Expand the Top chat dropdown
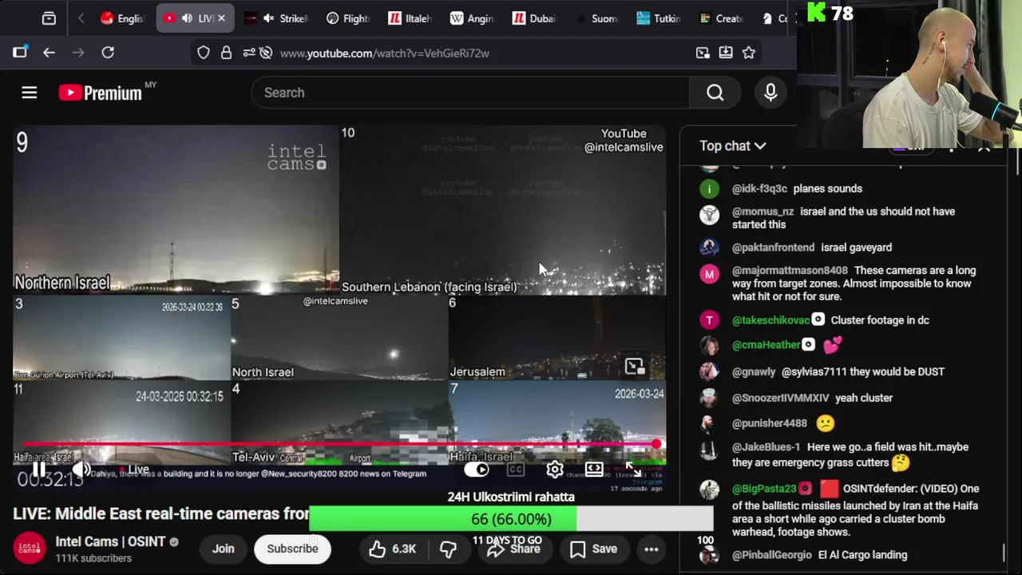The width and height of the screenshot is (1022, 575). point(732,146)
